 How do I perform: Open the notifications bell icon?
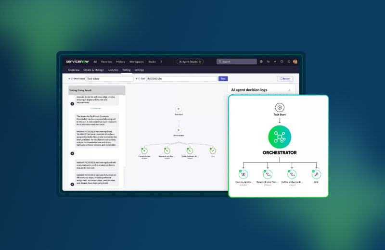pos(289,62)
